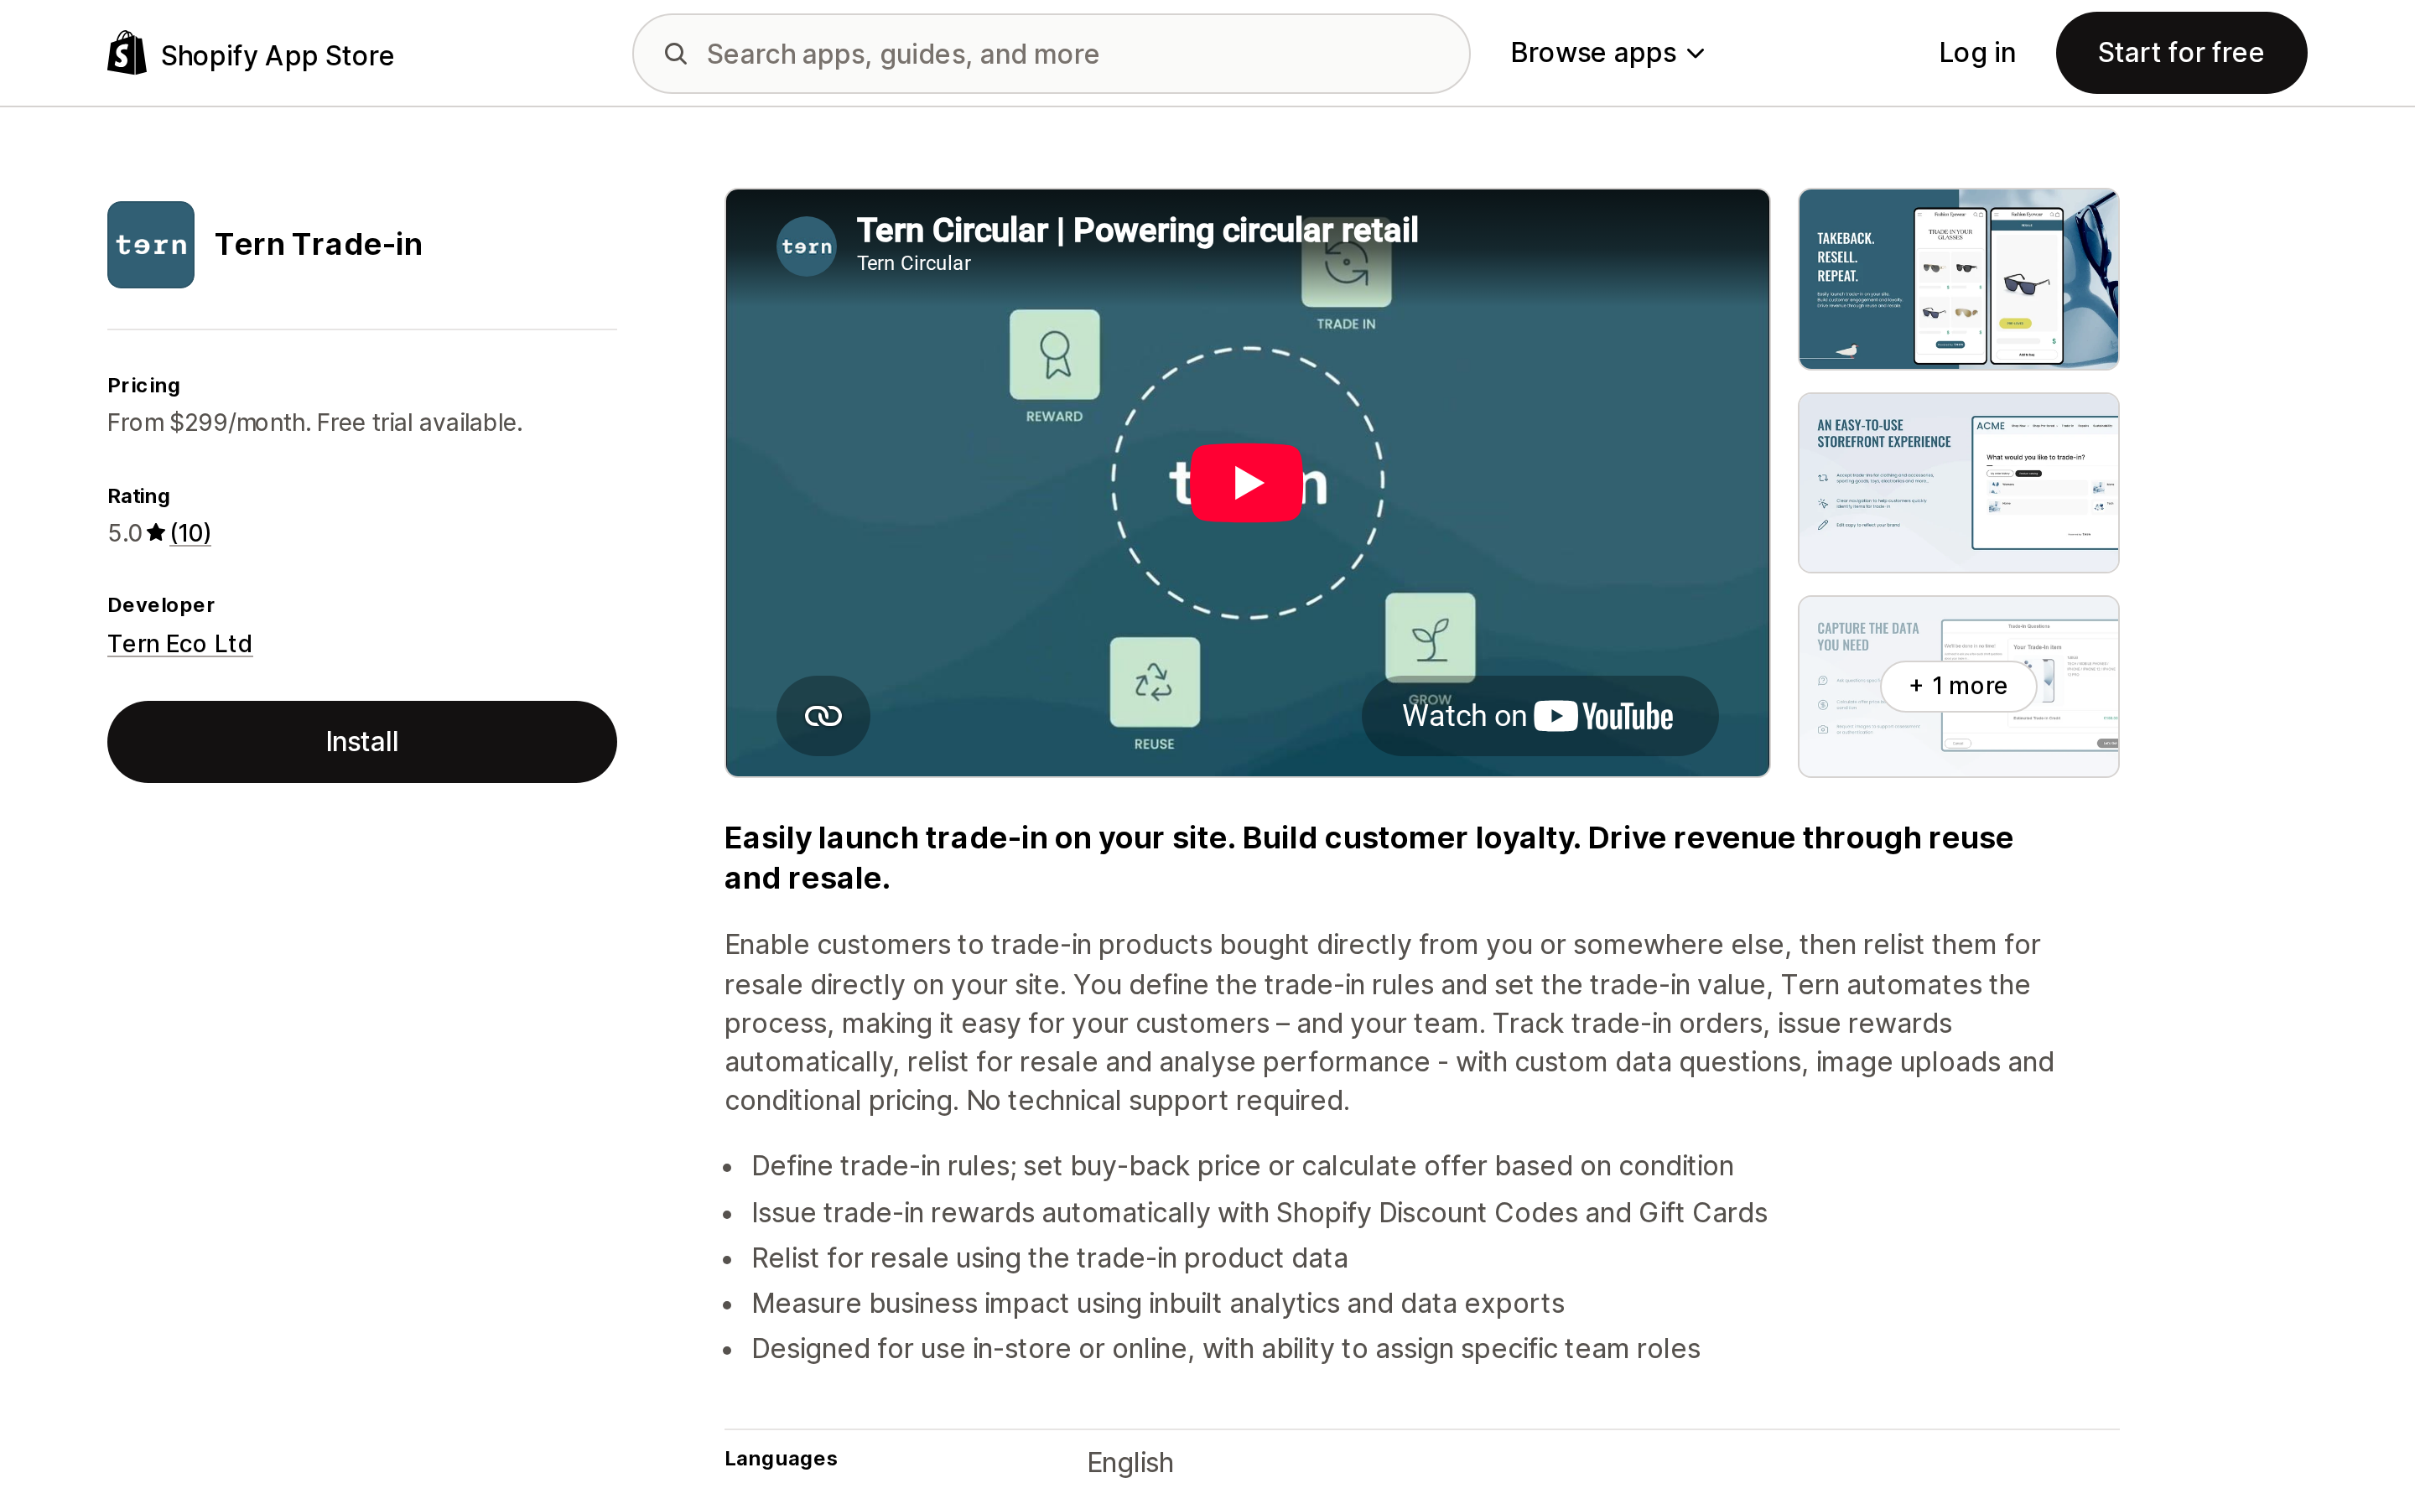2415x1509 pixels.
Task: Open the (10) reviews link
Action: 190,533
